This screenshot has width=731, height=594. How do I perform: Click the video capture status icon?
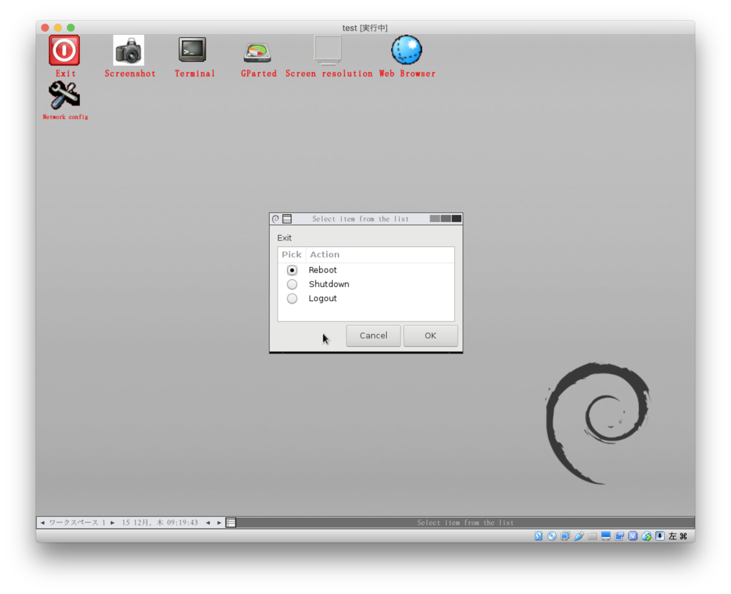[620, 536]
